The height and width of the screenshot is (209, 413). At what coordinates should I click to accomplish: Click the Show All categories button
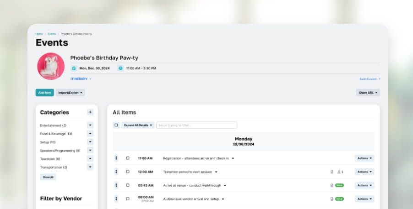[x=48, y=177]
